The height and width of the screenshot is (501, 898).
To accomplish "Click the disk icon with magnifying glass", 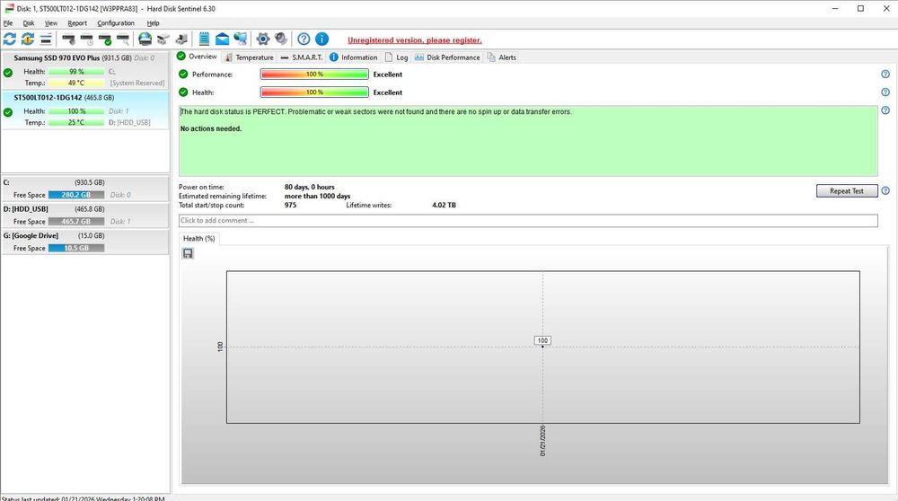I will (x=122, y=39).
